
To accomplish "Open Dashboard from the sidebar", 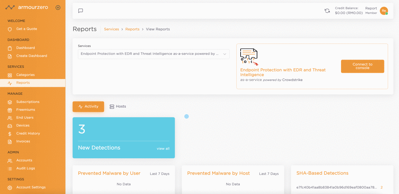I will 26,48.
